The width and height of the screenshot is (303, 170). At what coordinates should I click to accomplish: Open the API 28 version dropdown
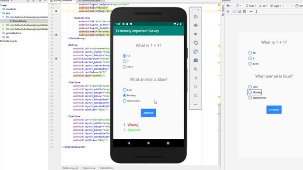[x=263, y=6]
